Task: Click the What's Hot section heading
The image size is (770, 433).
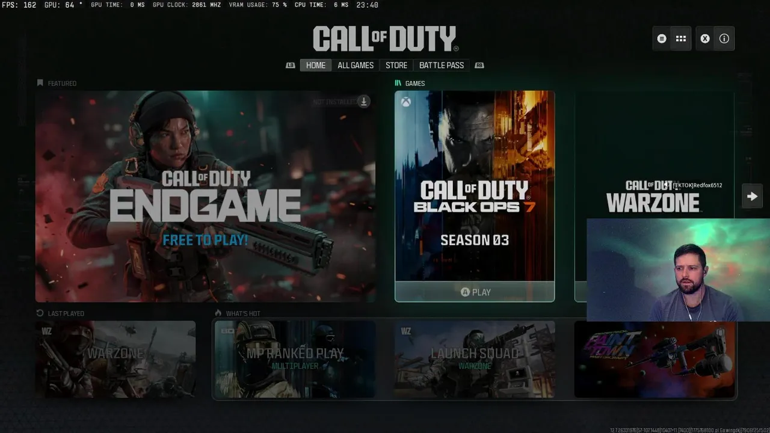Action: [x=238, y=313]
